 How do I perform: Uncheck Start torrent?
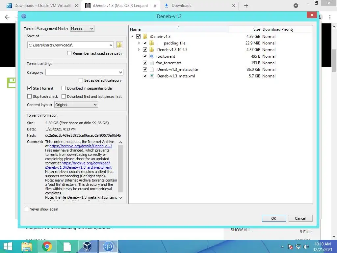(29, 88)
